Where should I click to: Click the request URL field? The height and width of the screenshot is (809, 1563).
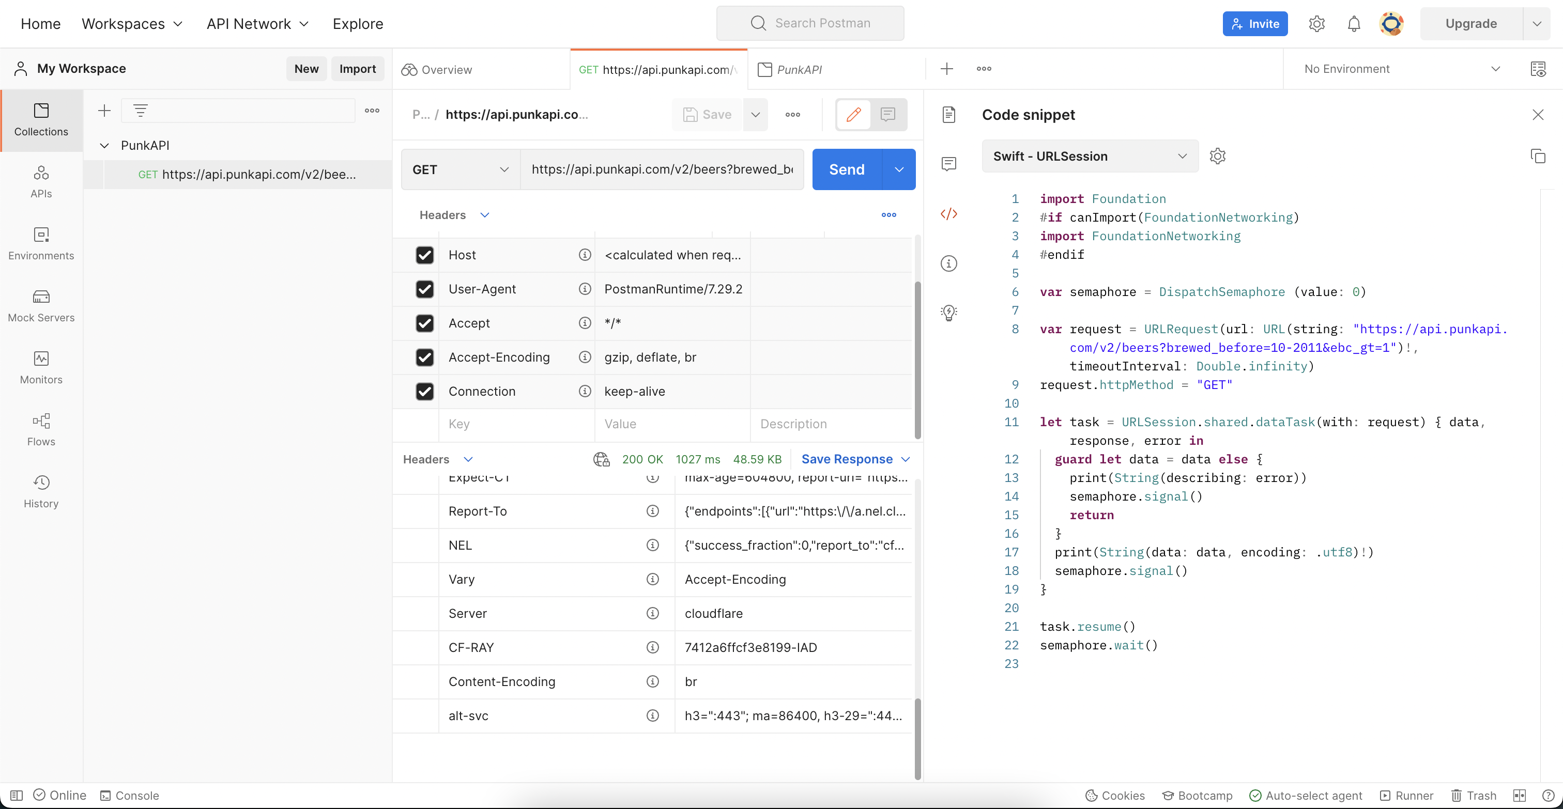point(662,169)
